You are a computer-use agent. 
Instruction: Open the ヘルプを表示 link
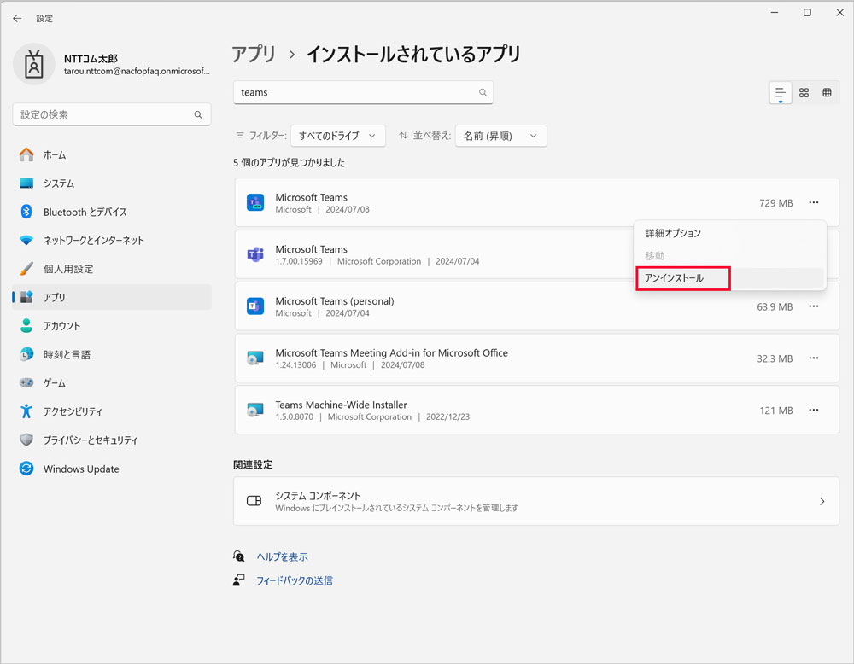click(x=282, y=556)
